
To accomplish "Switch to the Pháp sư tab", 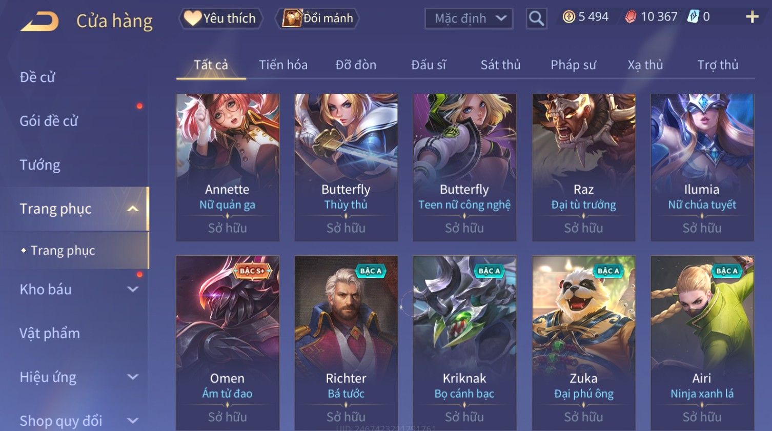I will [x=573, y=65].
